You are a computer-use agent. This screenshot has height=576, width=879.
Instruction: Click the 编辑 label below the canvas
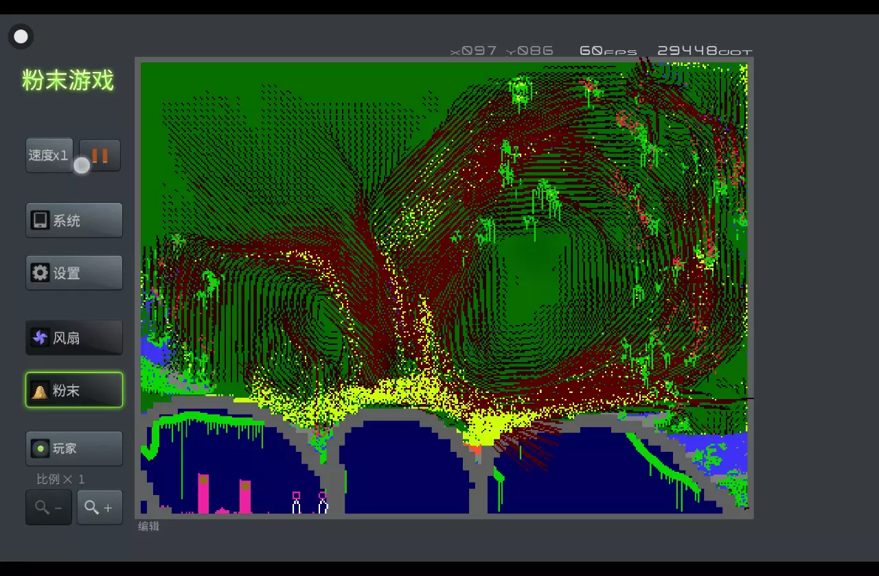point(148,527)
